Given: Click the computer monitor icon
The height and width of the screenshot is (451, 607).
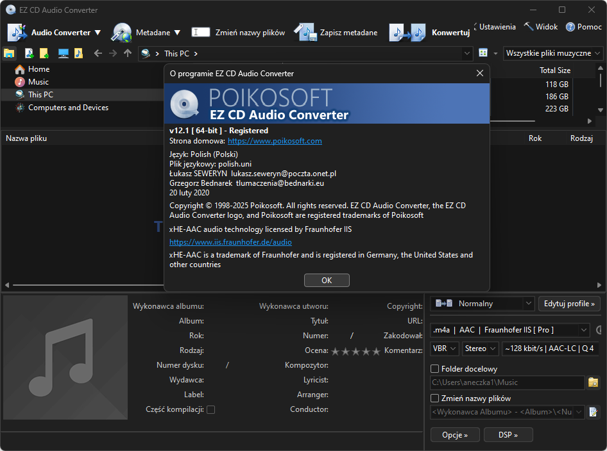Looking at the screenshot, I should [63, 53].
